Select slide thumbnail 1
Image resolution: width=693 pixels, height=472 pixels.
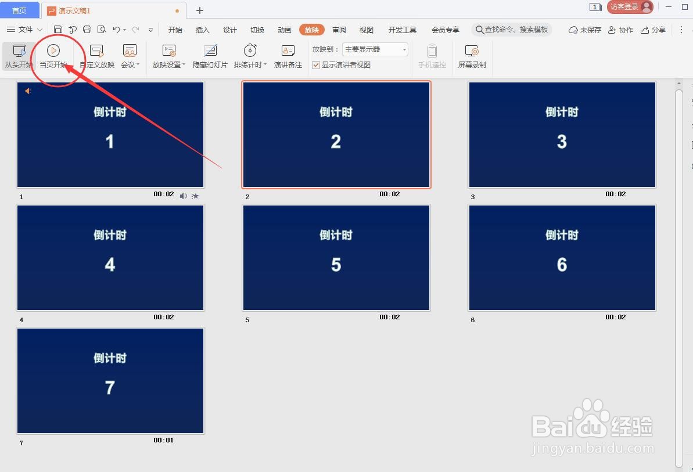[110, 135]
